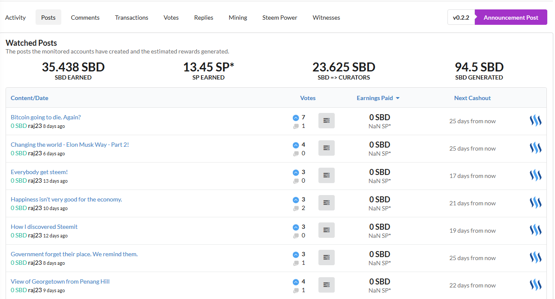The image size is (555, 299).
Task: Open 'Bitcoin going to die. Again?' post
Action: [x=46, y=117]
